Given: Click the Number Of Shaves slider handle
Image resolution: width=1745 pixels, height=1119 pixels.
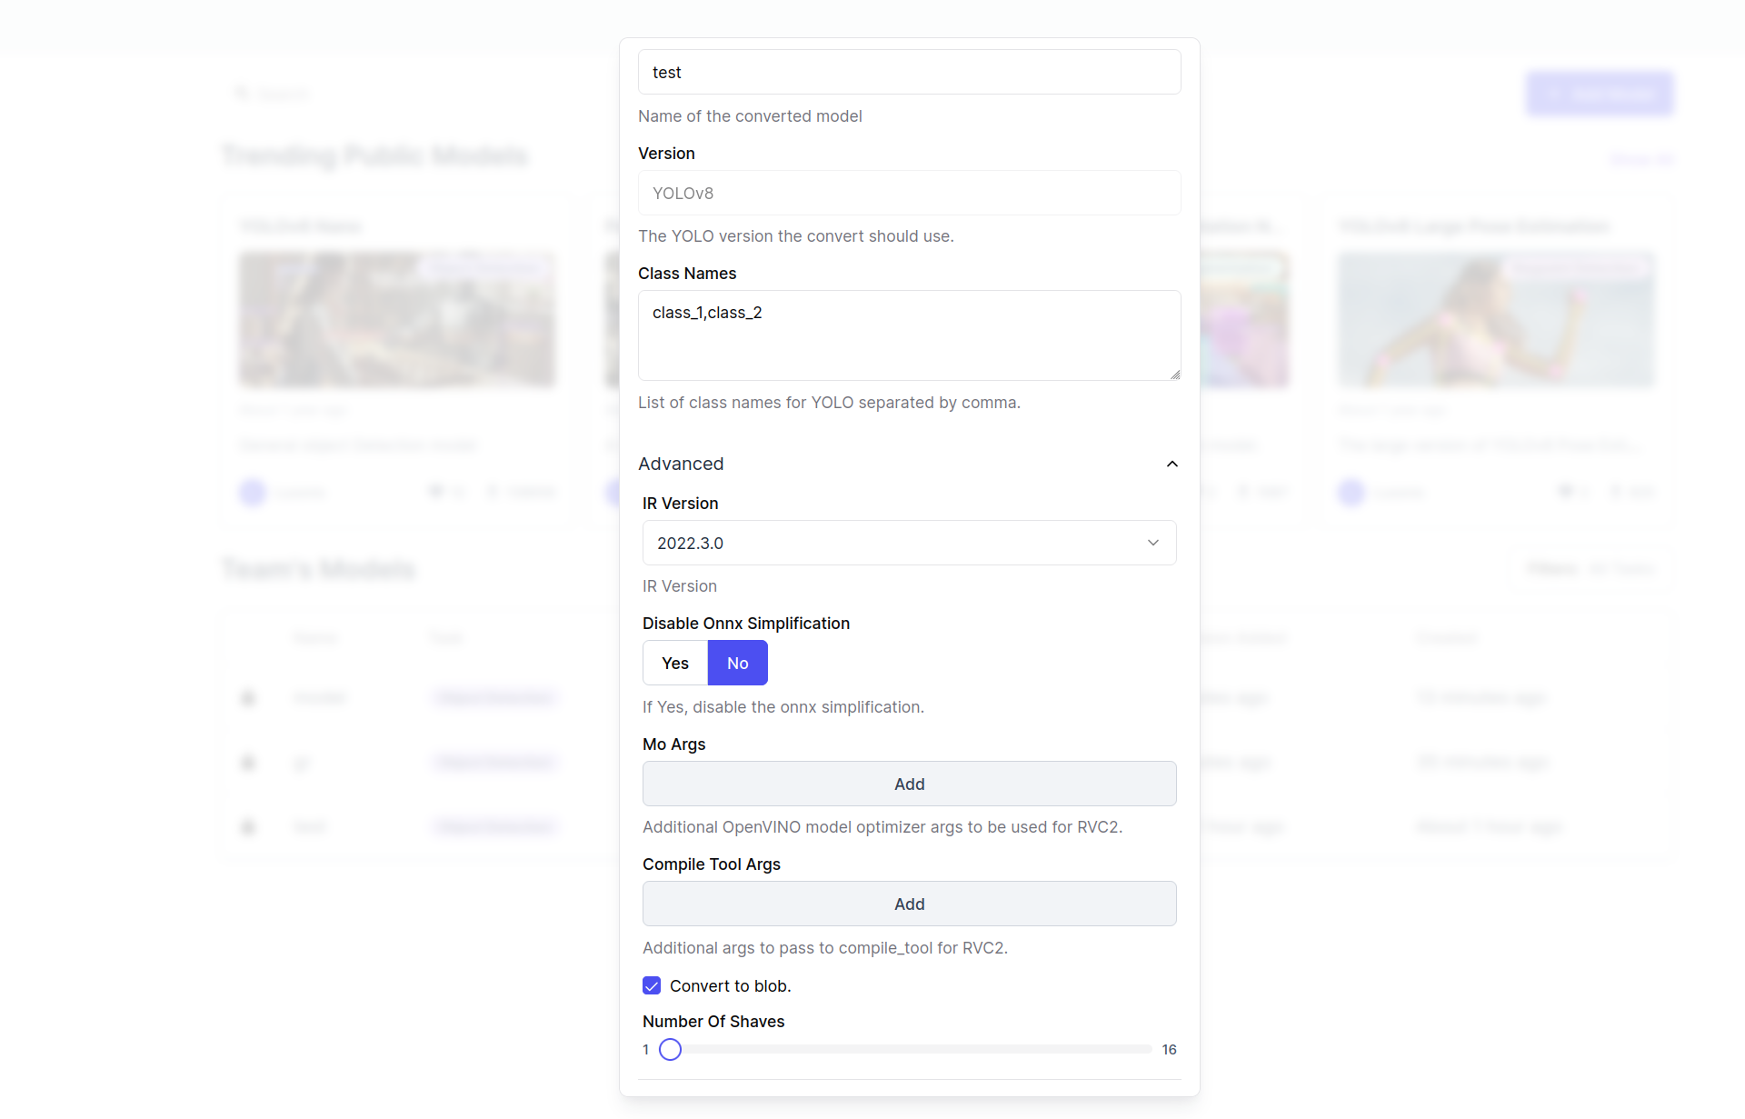Looking at the screenshot, I should click(670, 1049).
